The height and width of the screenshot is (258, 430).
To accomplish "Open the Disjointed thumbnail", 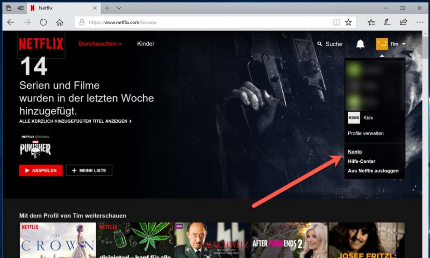I will tap(135, 240).
